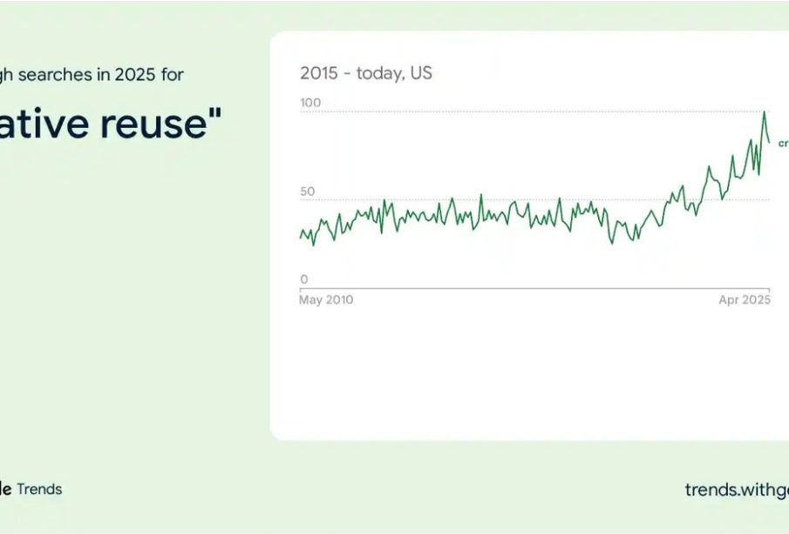Click the 0 y-axis label
789x534 pixels.
tap(303, 279)
